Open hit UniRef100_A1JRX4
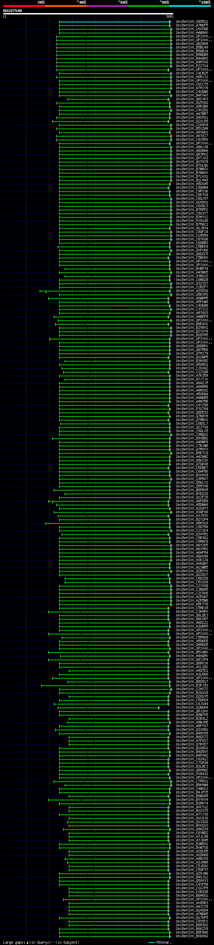 coord(192,228)
